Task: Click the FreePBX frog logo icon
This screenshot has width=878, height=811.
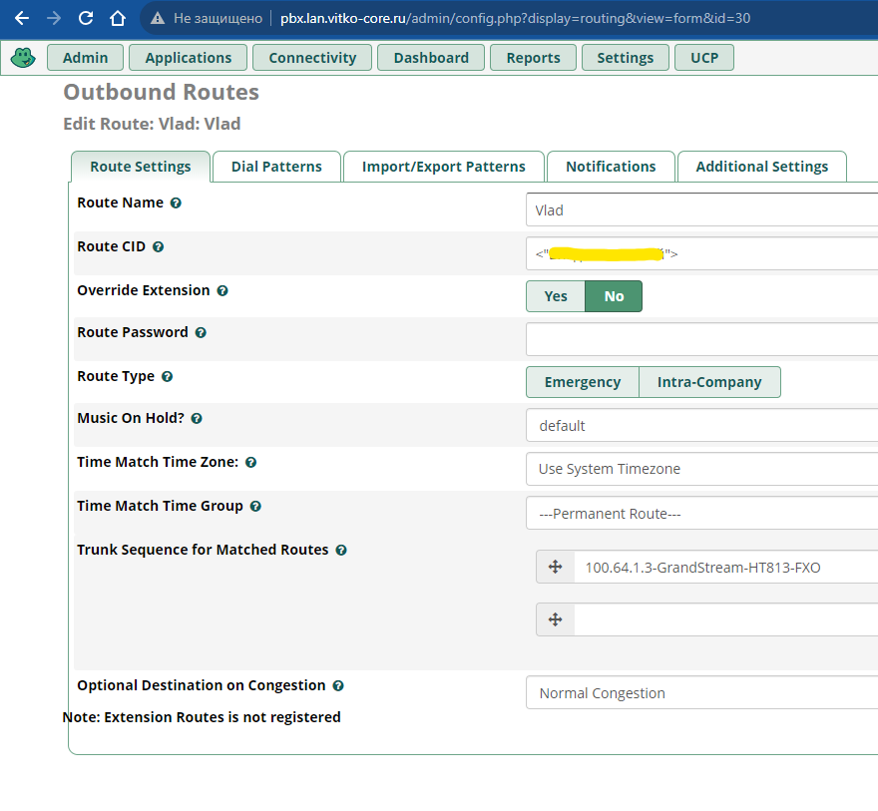Action: tap(22, 58)
